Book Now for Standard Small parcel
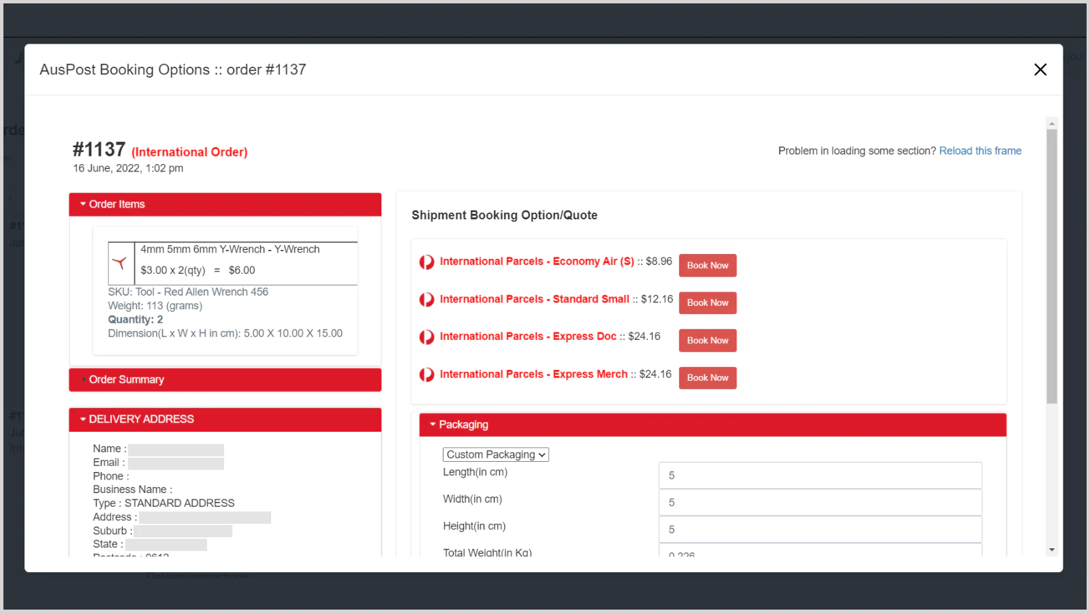This screenshot has height=613, width=1090. 707,303
